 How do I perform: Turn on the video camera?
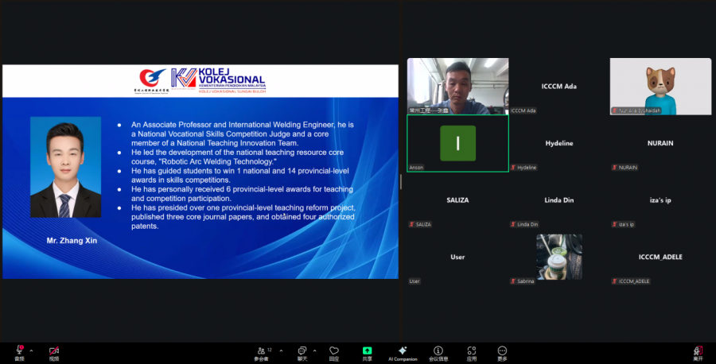point(54,350)
